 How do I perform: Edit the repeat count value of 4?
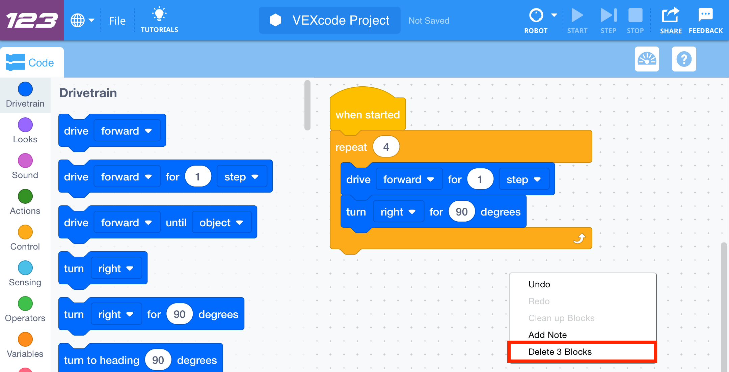(386, 146)
